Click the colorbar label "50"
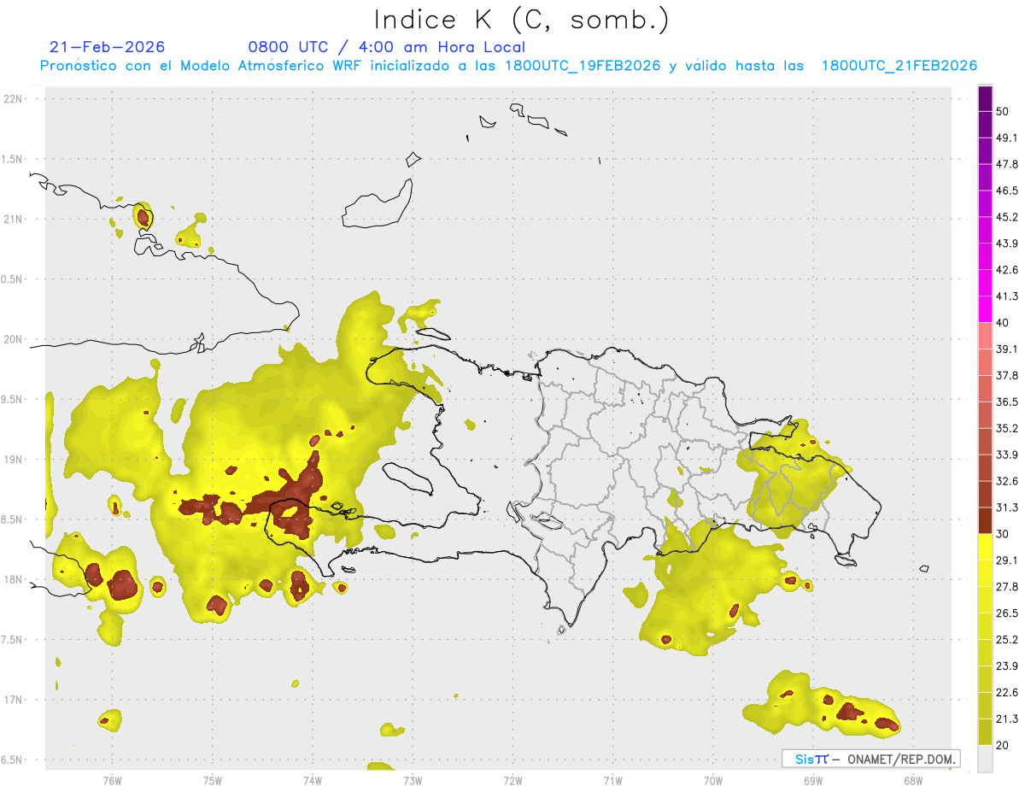This screenshot has width=1025, height=792. 1003,112
